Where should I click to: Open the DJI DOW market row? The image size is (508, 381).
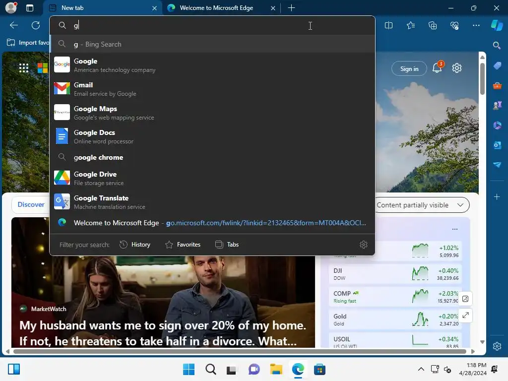click(395, 274)
